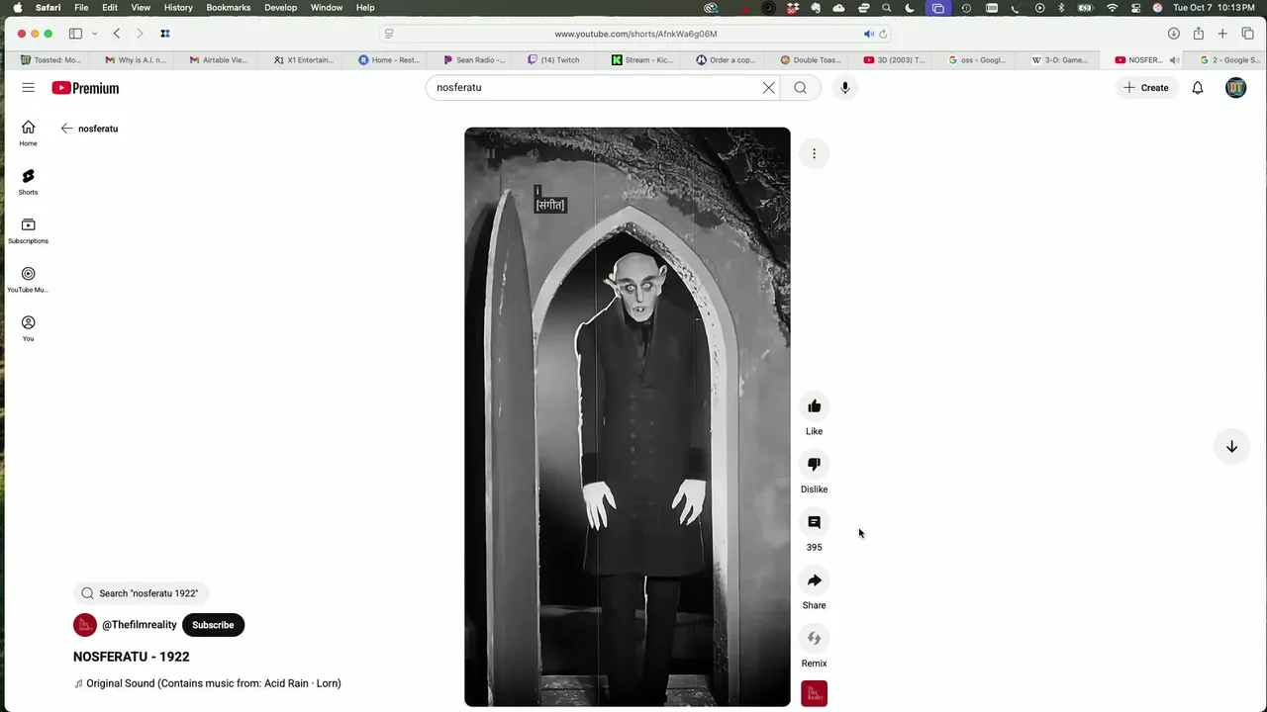
Task: Open the YouTube hamburger guide menu
Action: coord(28,88)
